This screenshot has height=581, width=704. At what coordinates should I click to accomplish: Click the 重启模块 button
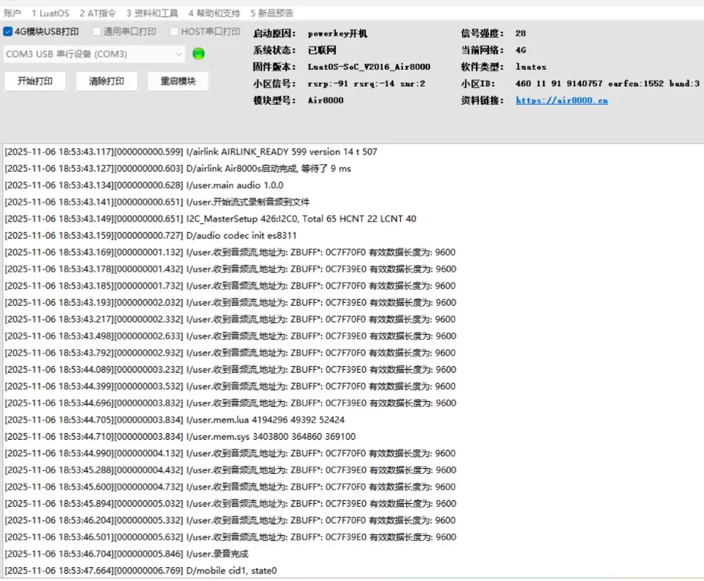pos(179,82)
